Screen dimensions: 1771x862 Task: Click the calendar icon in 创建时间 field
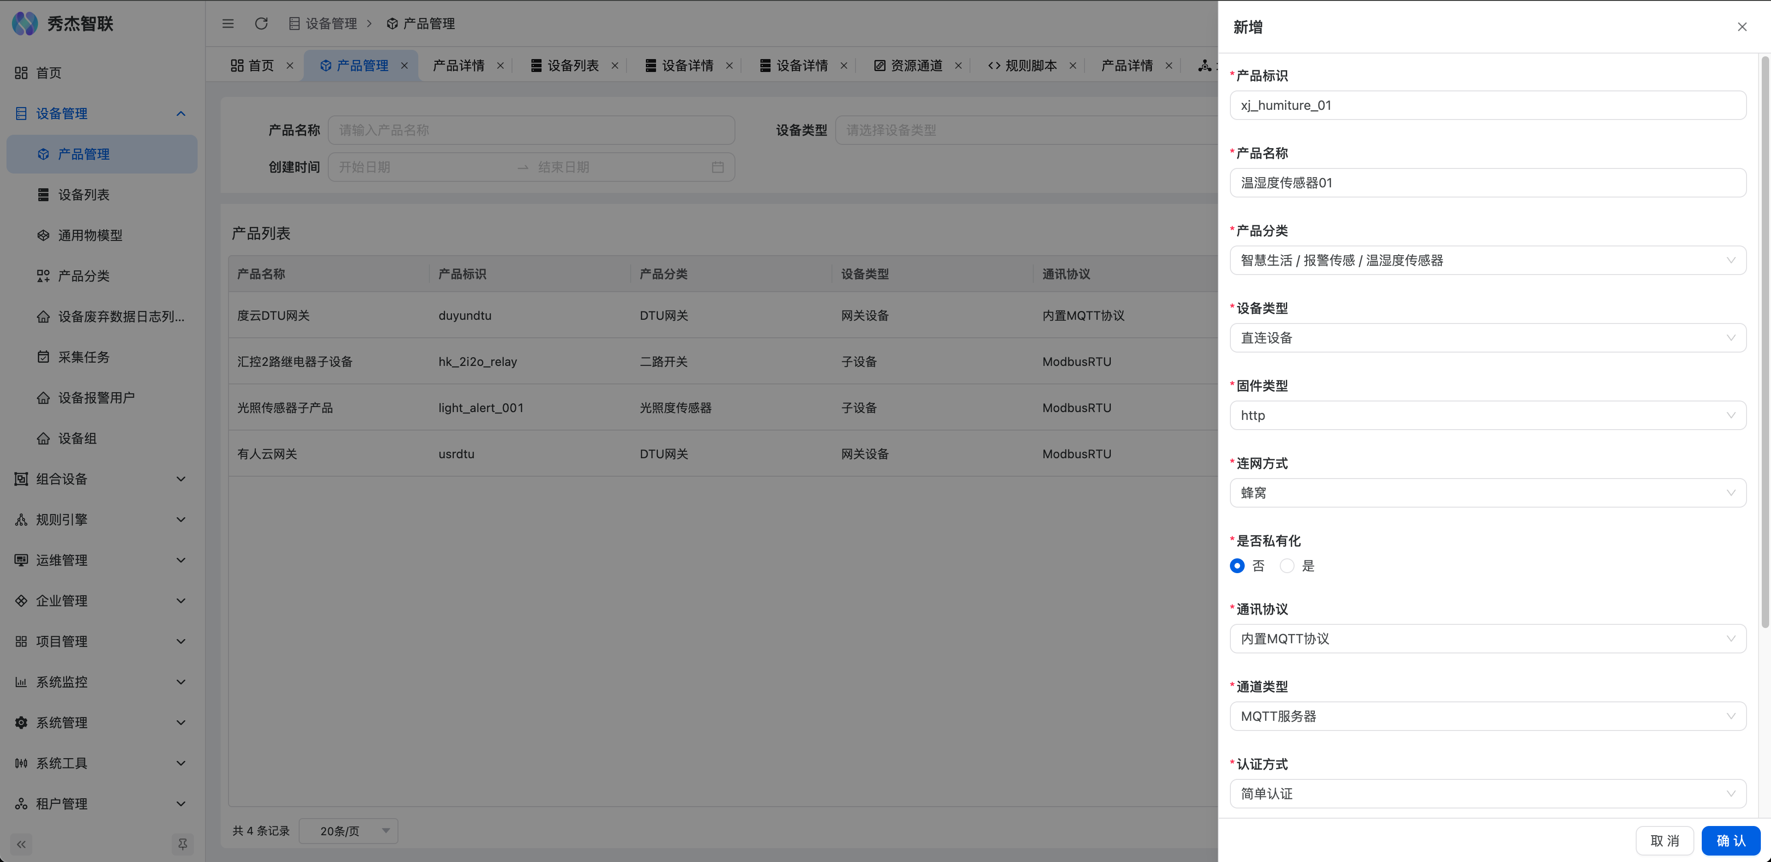coord(718,167)
